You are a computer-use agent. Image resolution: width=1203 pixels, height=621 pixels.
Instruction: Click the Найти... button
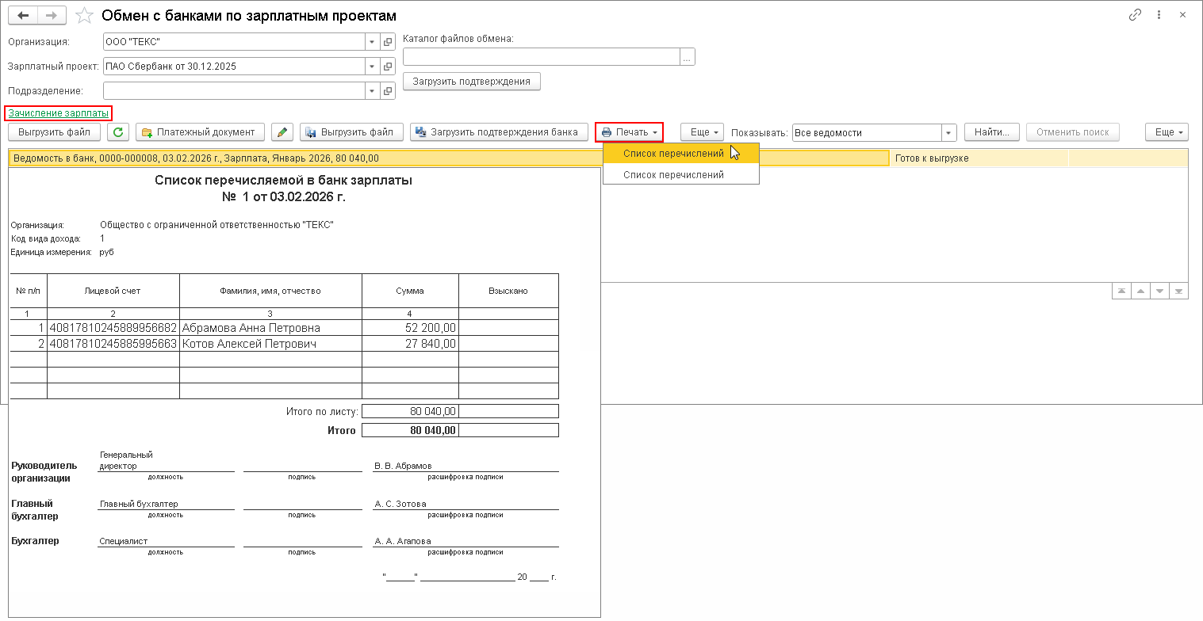991,132
